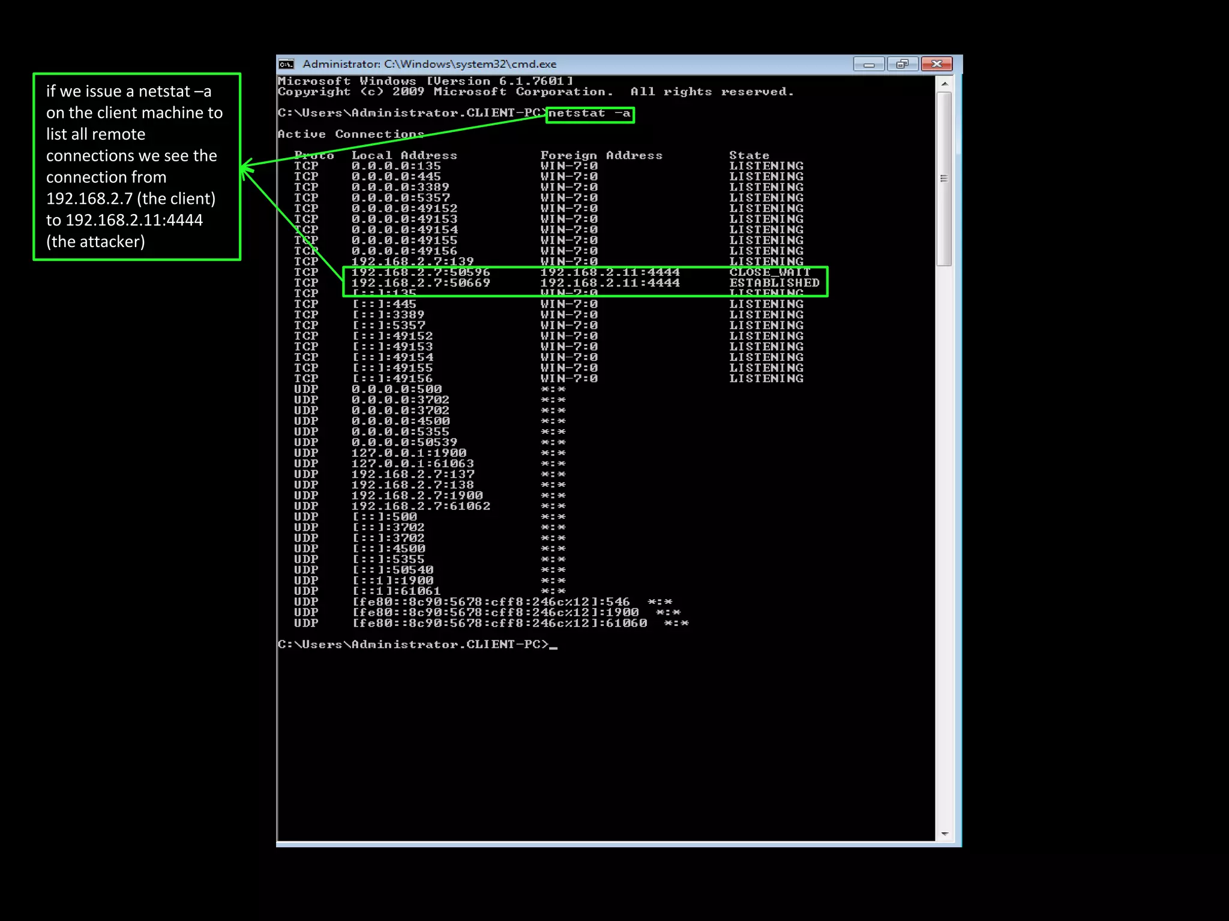The height and width of the screenshot is (921, 1229).
Task: Click UDP local address [::1]:61061
Action: (x=396, y=591)
